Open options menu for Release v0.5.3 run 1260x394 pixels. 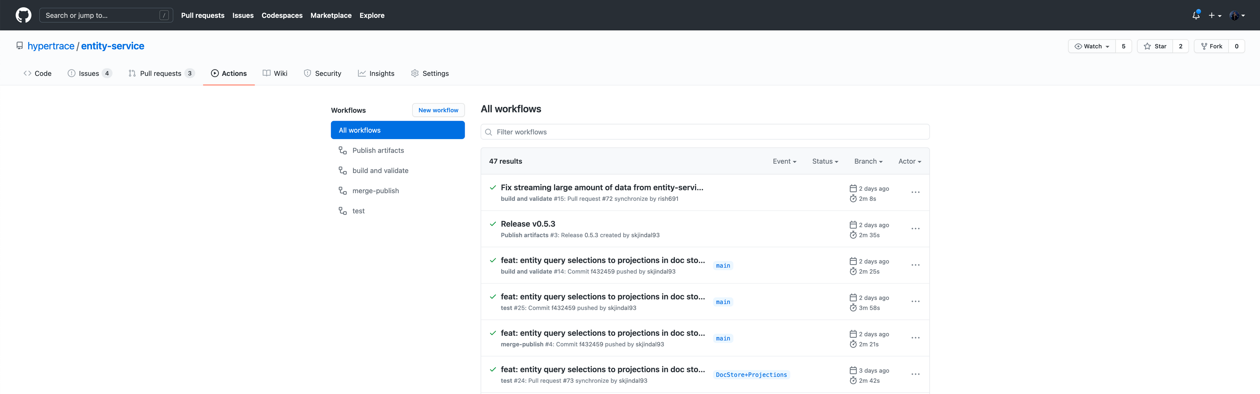click(x=915, y=228)
